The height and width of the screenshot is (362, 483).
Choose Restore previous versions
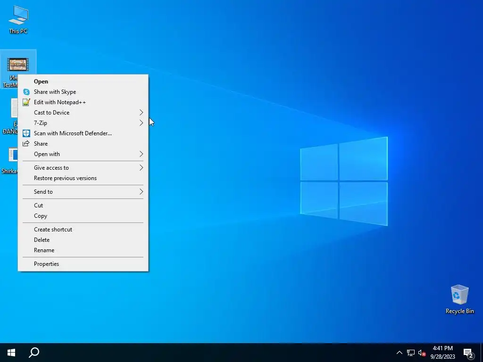[x=83, y=178]
